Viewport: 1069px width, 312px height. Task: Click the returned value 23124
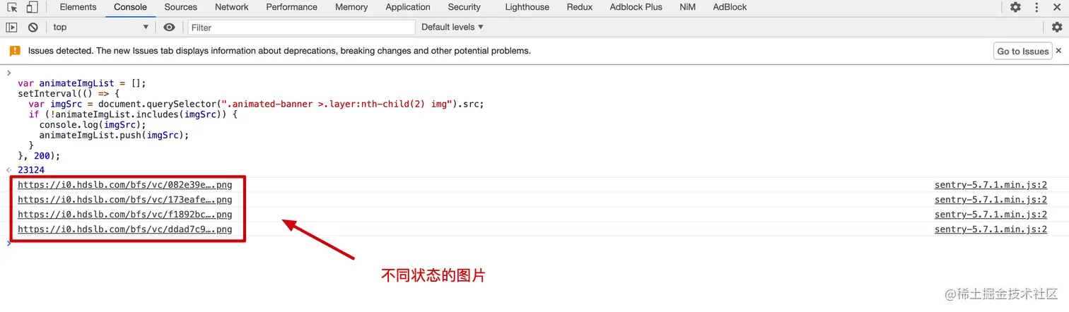pos(31,170)
